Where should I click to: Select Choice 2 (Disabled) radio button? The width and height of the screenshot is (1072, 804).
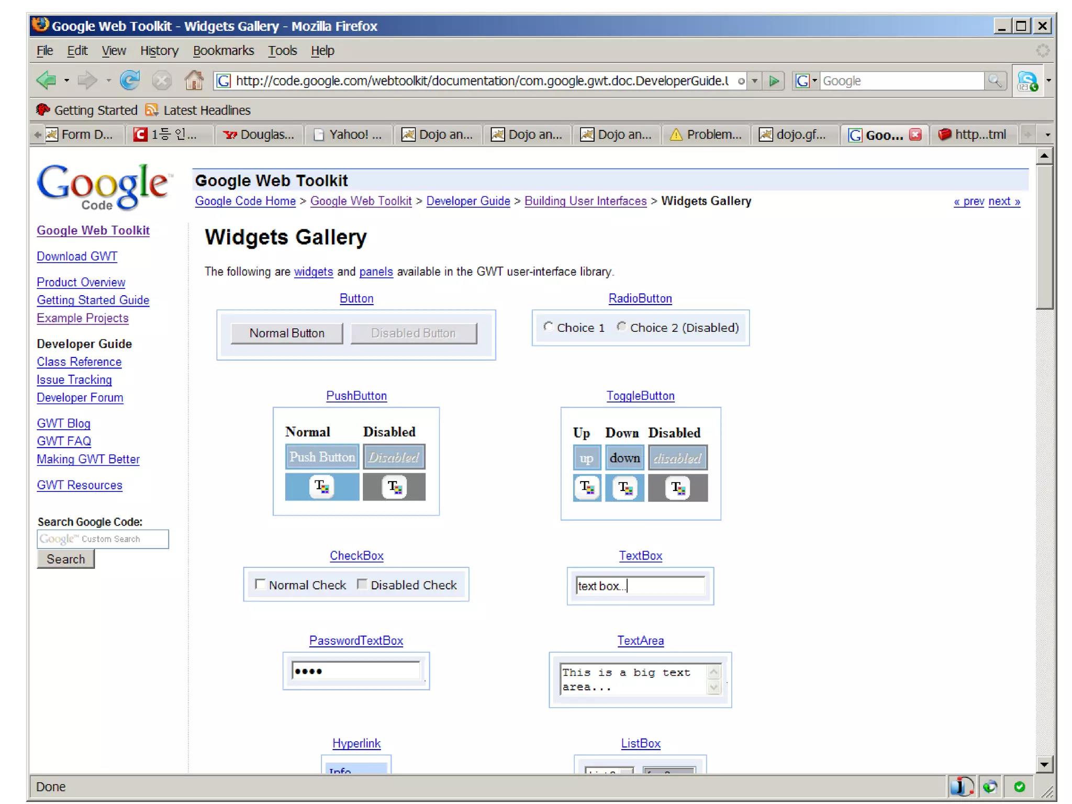[621, 327]
